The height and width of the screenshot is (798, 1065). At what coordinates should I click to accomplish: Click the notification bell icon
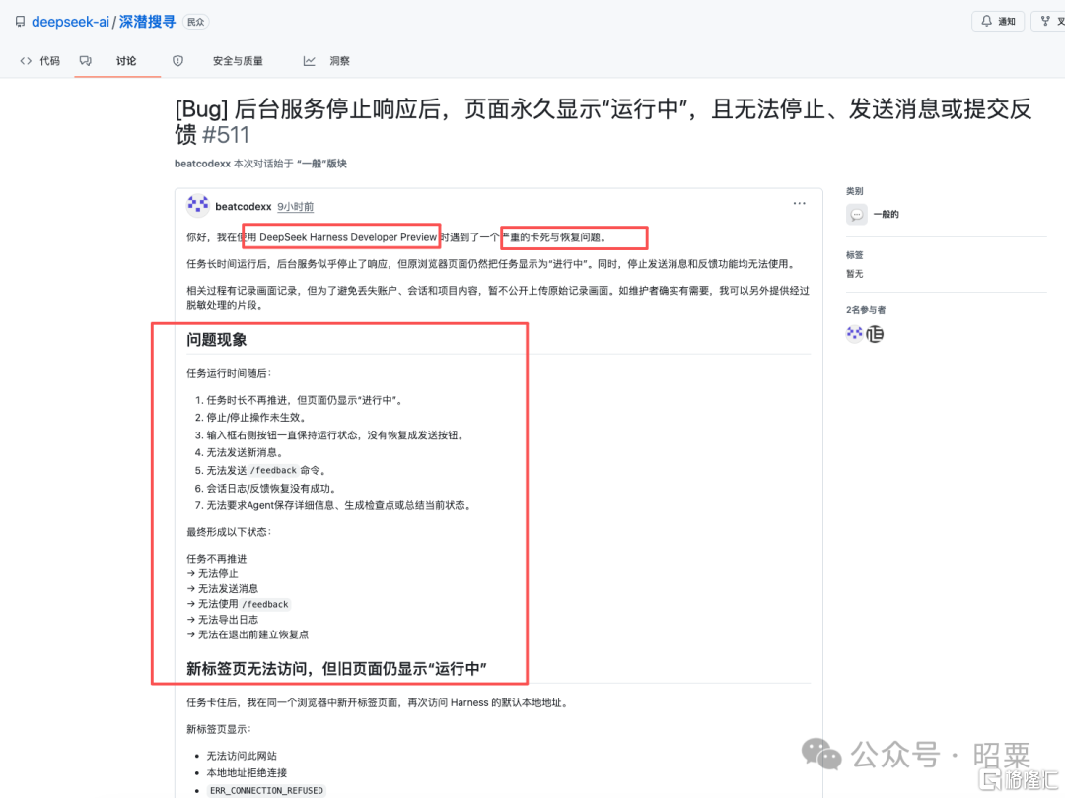tap(986, 21)
